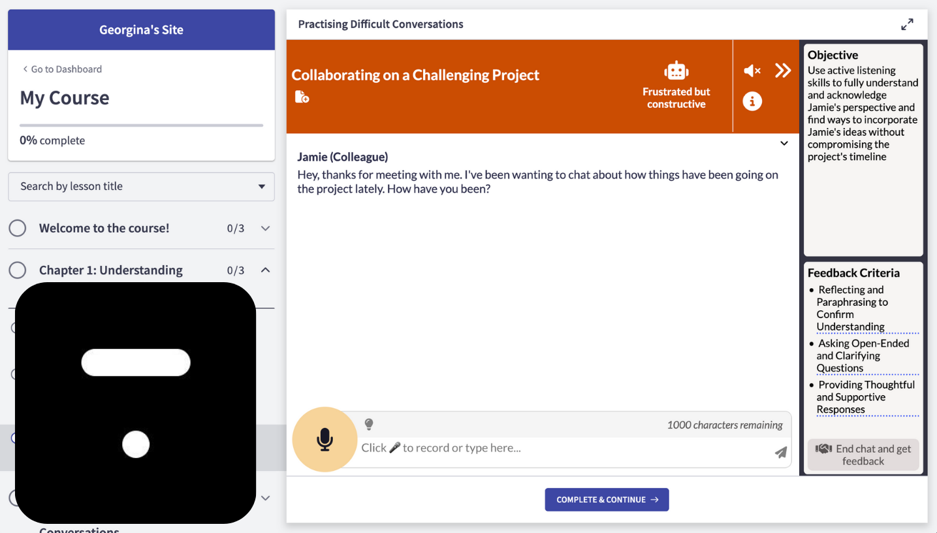Click the course progress bar

click(141, 125)
